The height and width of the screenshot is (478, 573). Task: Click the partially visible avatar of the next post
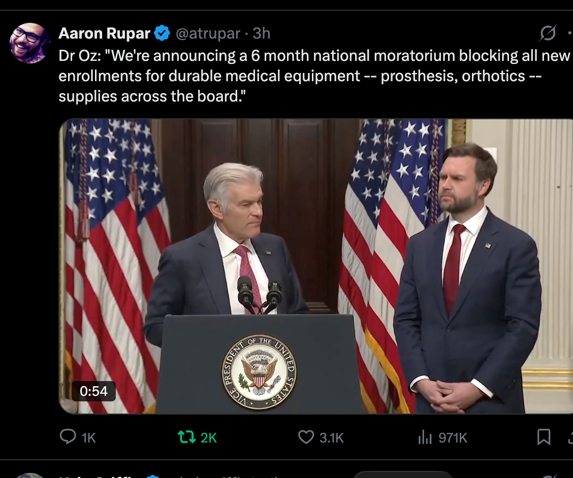coord(29,475)
